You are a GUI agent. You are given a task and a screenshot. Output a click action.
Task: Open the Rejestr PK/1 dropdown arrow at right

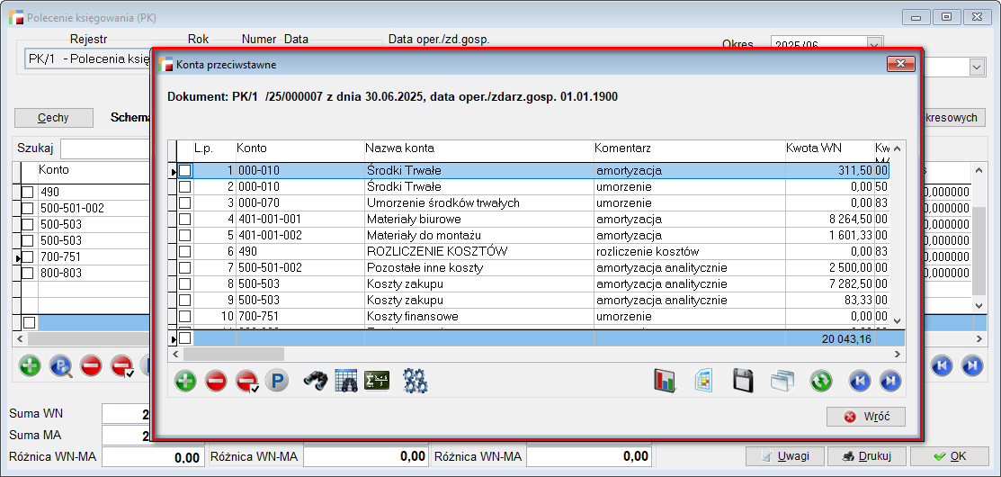click(x=977, y=67)
